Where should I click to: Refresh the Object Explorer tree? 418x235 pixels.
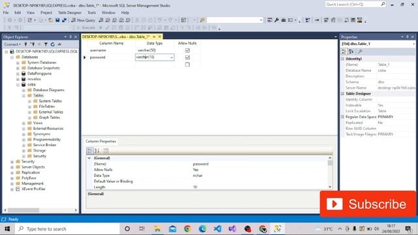click(x=52, y=44)
